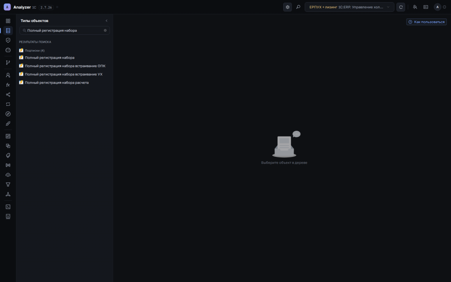Open the Как пользоваться help button
This screenshot has width=451, height=282.
(x=426, y=22)
